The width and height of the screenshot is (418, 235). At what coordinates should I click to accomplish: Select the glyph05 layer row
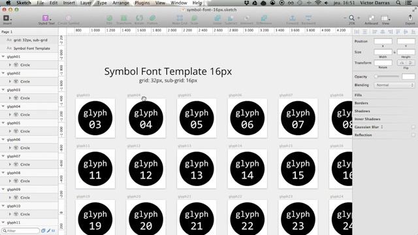(x=29, y=123)
